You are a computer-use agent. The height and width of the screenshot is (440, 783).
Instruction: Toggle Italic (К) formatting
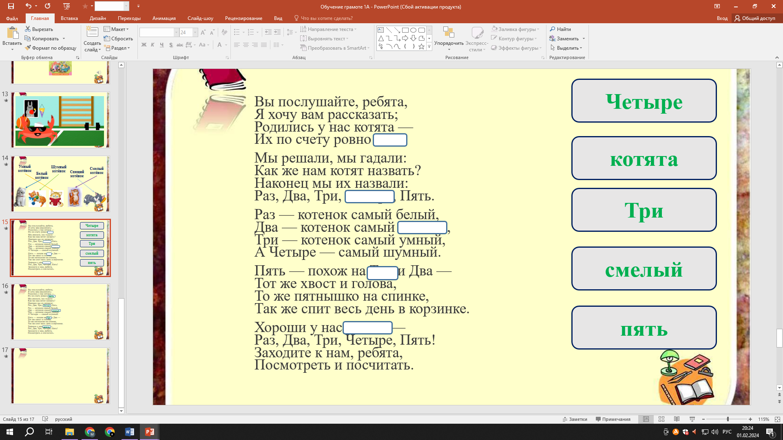pyautogui.click(x=153, y=45)
